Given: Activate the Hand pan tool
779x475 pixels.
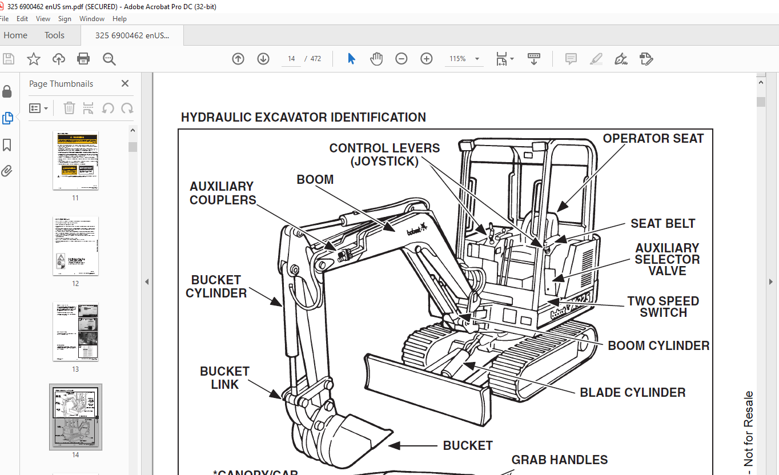Looking at the screenshot, I should (376, 59).
